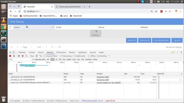Screen dimensions: 184x103
Task: Switch to large request rows view
Action: [37, 56]
